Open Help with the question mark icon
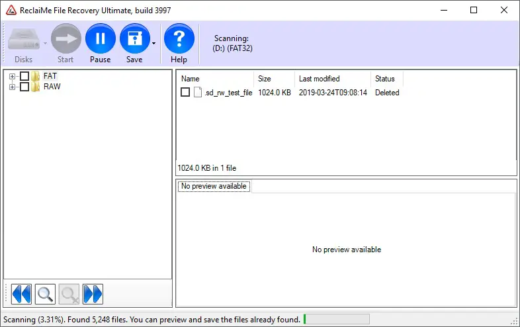Image resolution: width=520 pixels, height=327 pixels. [179, 38]
